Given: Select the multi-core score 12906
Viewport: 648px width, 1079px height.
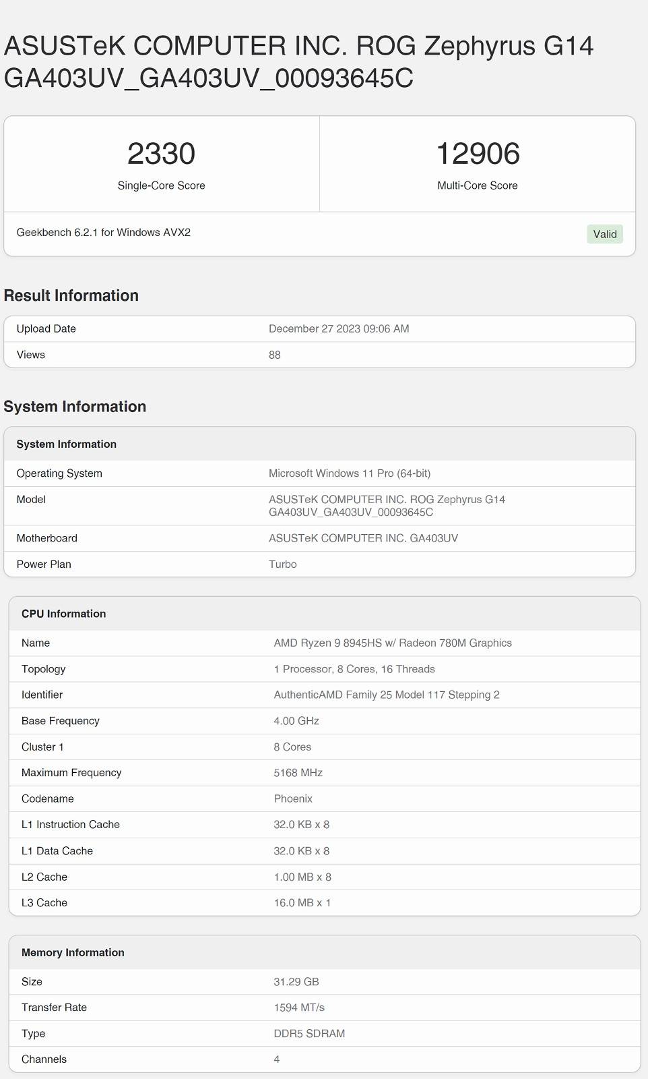Looking at the screenshot, I should pos(478,154).
